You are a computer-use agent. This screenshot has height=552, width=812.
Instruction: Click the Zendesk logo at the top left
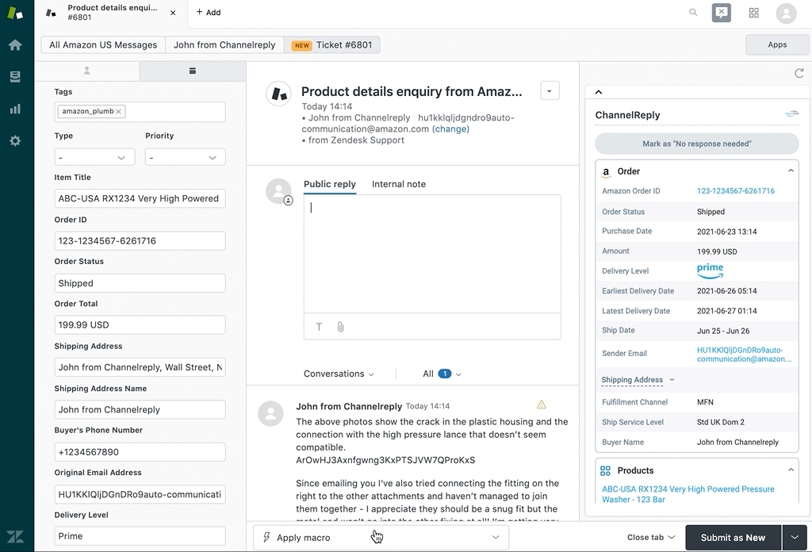pos(15,13)
